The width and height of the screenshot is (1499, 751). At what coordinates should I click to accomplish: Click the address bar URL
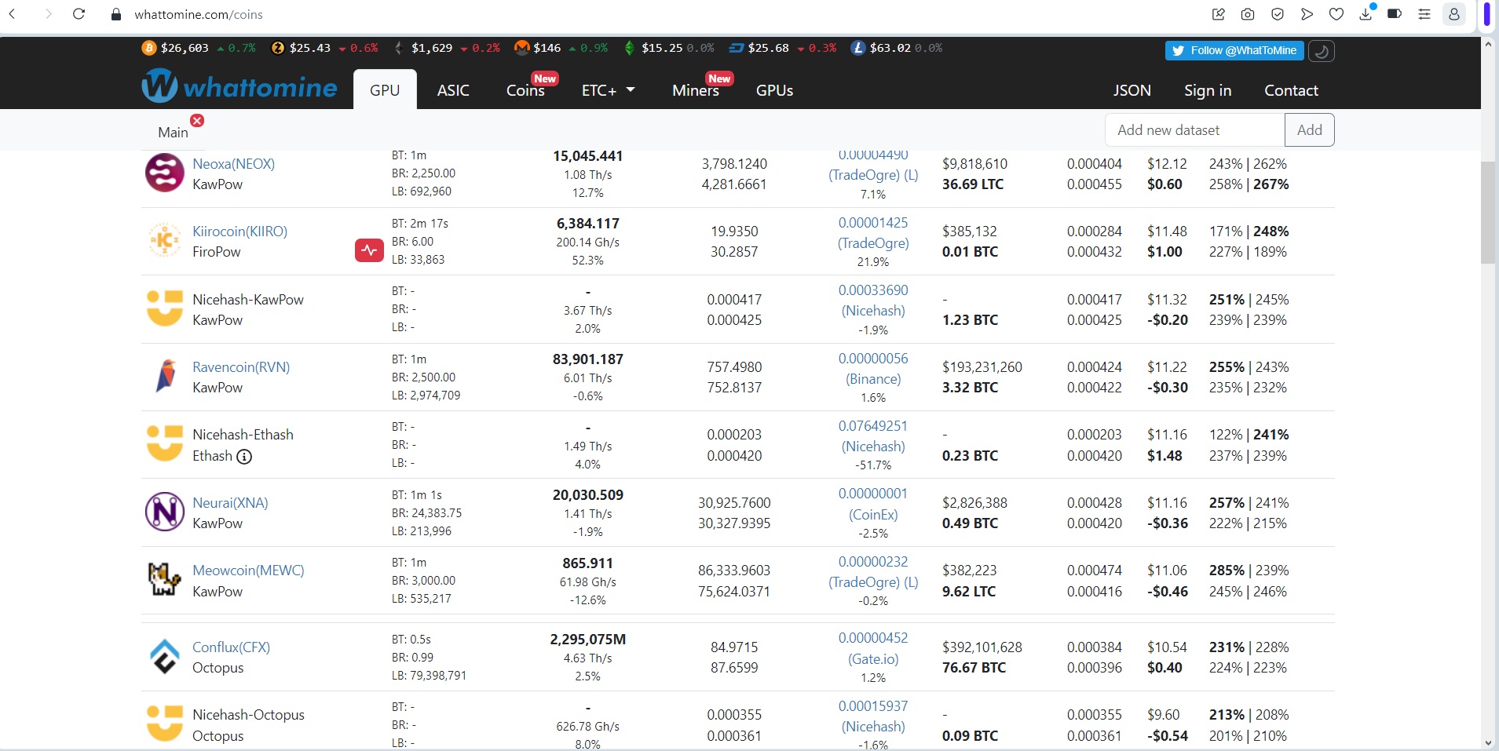click(x=199, y=14)
